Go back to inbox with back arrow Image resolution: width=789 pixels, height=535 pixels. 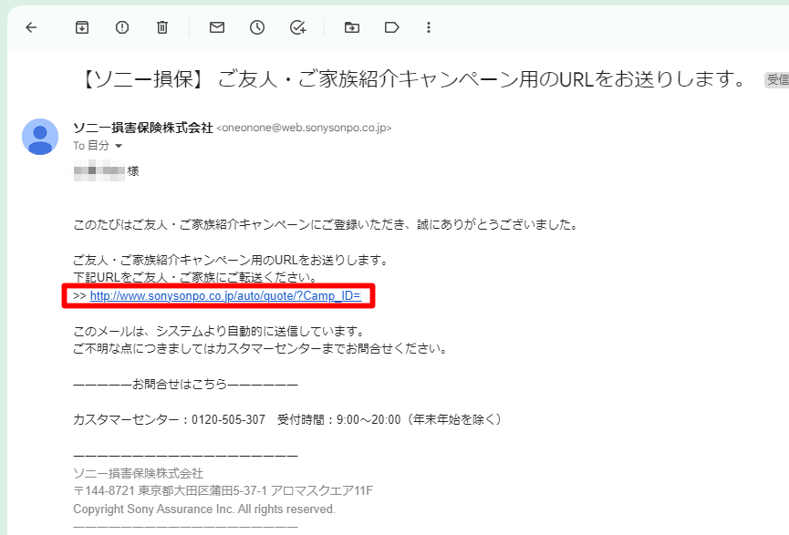(31, 27)
